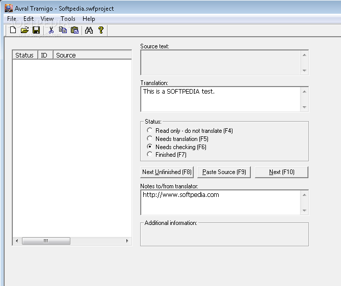
Task: Click inside the Translation text field
Action: [x=221, y=99]
